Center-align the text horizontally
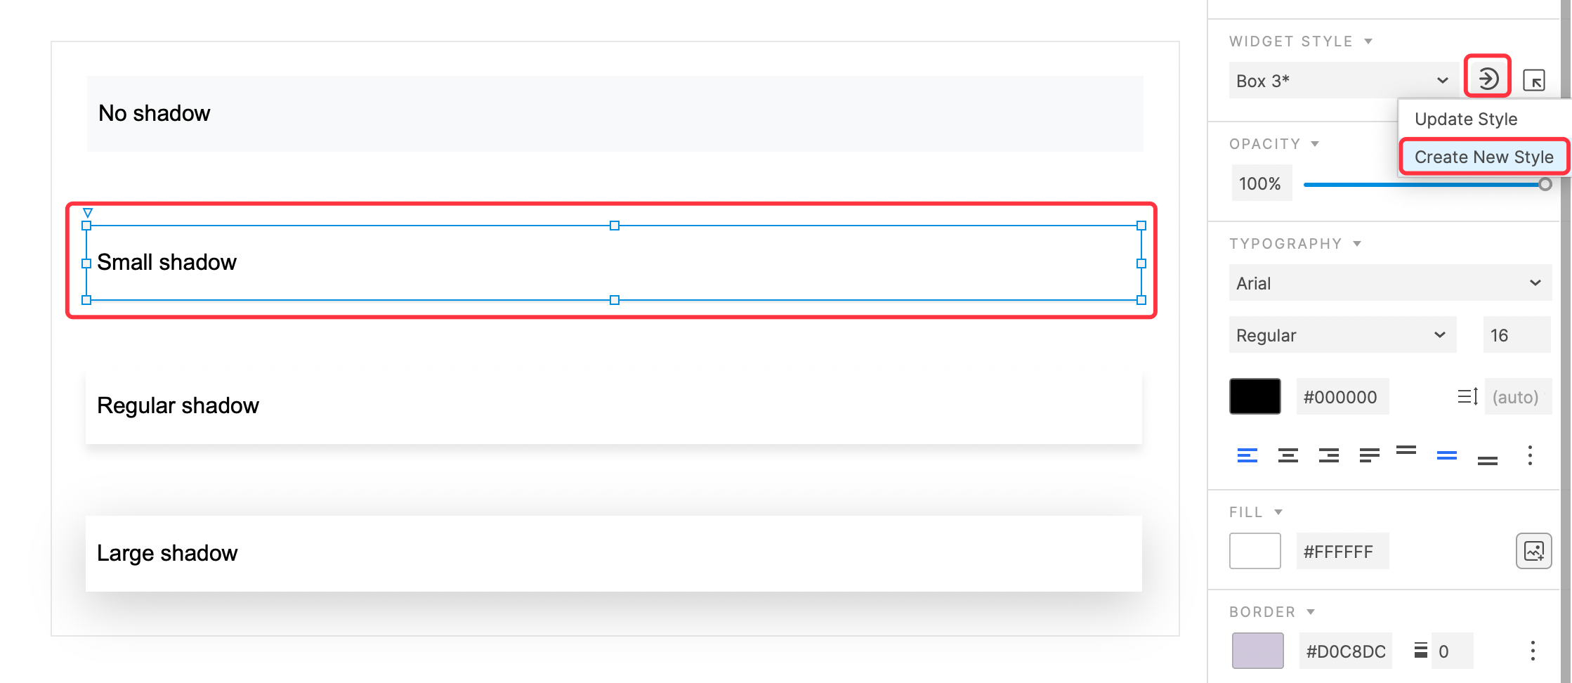1572x683 pixels. point(1288,455)
